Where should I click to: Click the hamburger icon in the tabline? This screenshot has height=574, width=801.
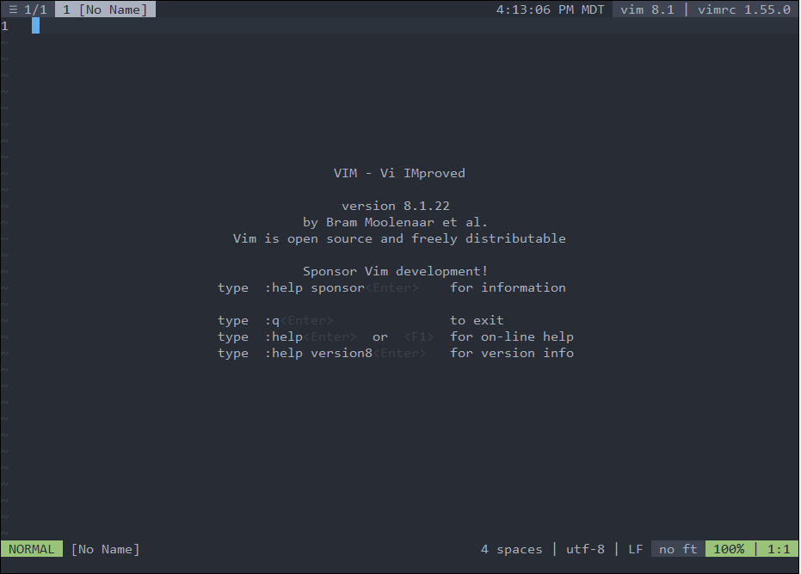pos(13,9)
